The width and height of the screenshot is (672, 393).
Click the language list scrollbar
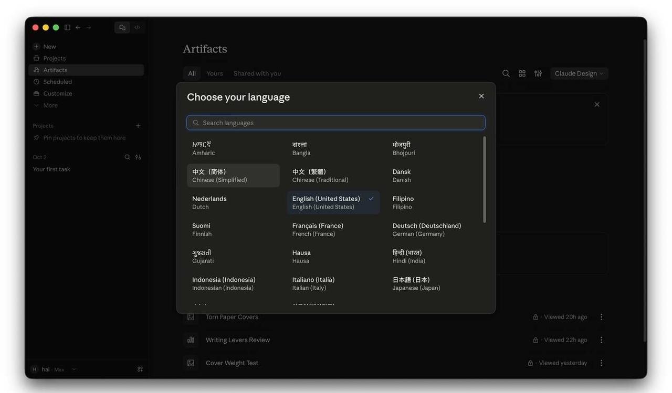(484, 179)
